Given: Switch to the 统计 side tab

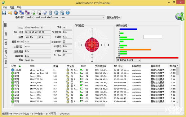Looking at the screenshot, I should point(6,34).
